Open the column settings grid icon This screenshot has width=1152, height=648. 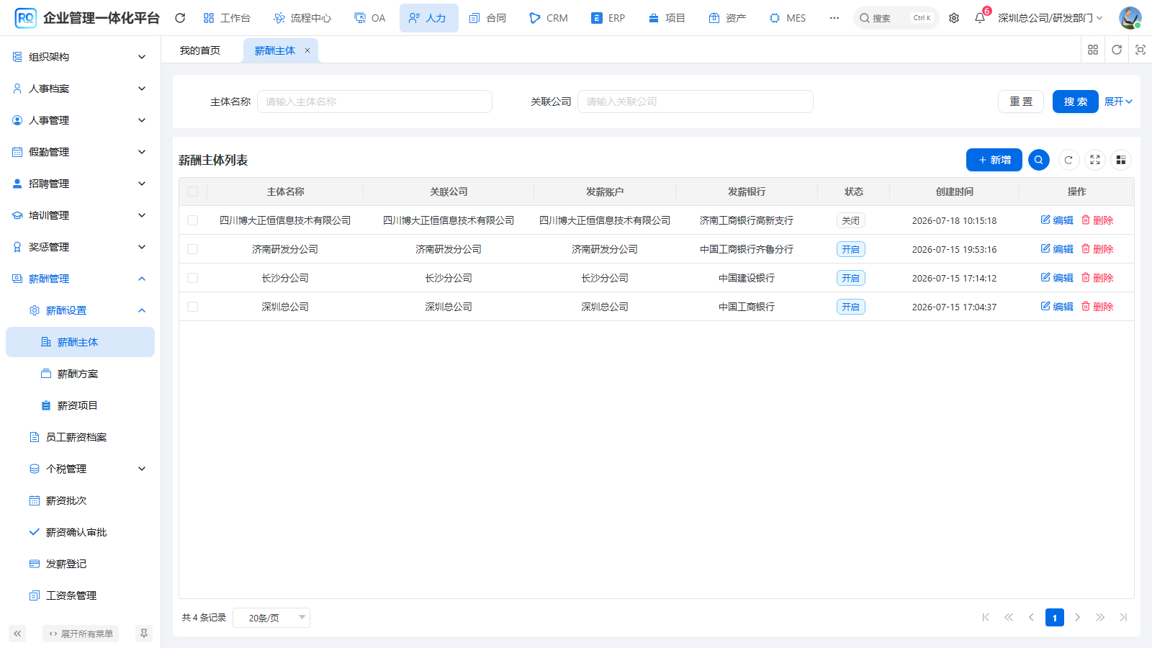1121,160
